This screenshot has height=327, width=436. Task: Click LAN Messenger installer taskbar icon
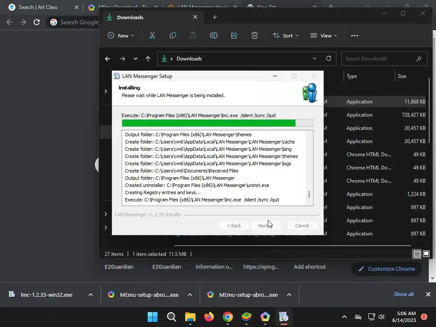tap(284, 317)
